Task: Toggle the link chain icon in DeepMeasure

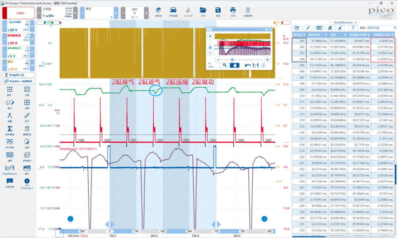Action: coord(308,28)
